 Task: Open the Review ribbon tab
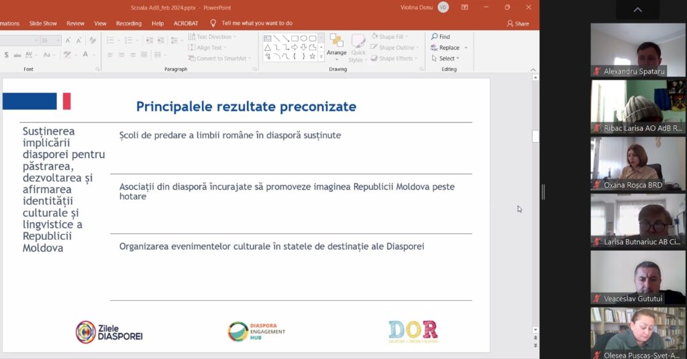tap(75, 23)
